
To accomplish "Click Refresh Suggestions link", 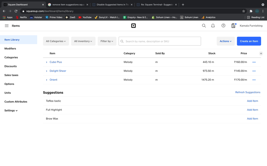I will click(x=248, y=92).
